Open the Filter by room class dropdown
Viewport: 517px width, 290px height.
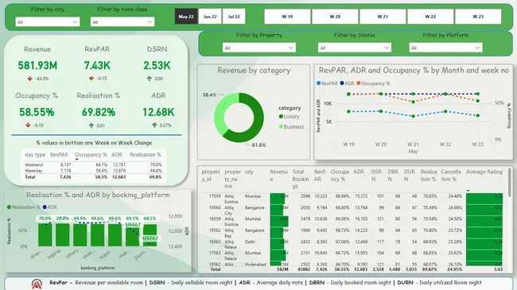122,22
